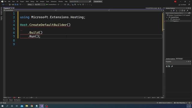Viewport: 192px width, 108px height.
Task: Click Properties panel categorized view icon
Action: pos(167,66)
